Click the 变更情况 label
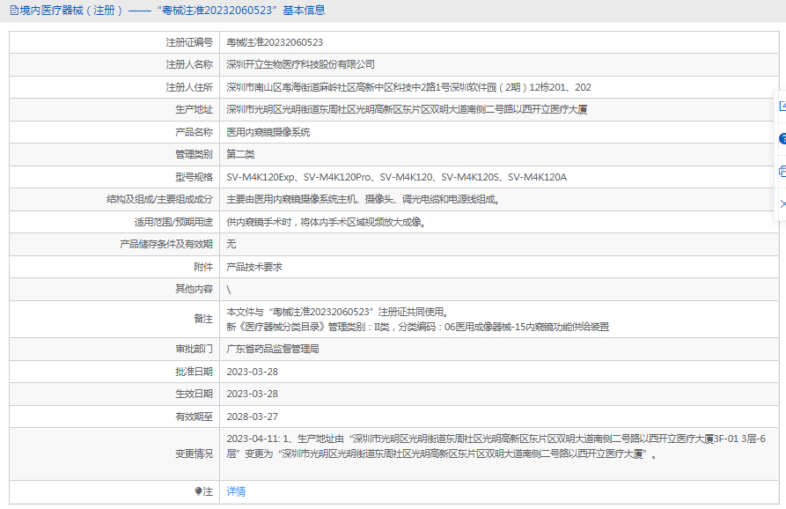This screenshot has height=509, width=786. point(194,454)
